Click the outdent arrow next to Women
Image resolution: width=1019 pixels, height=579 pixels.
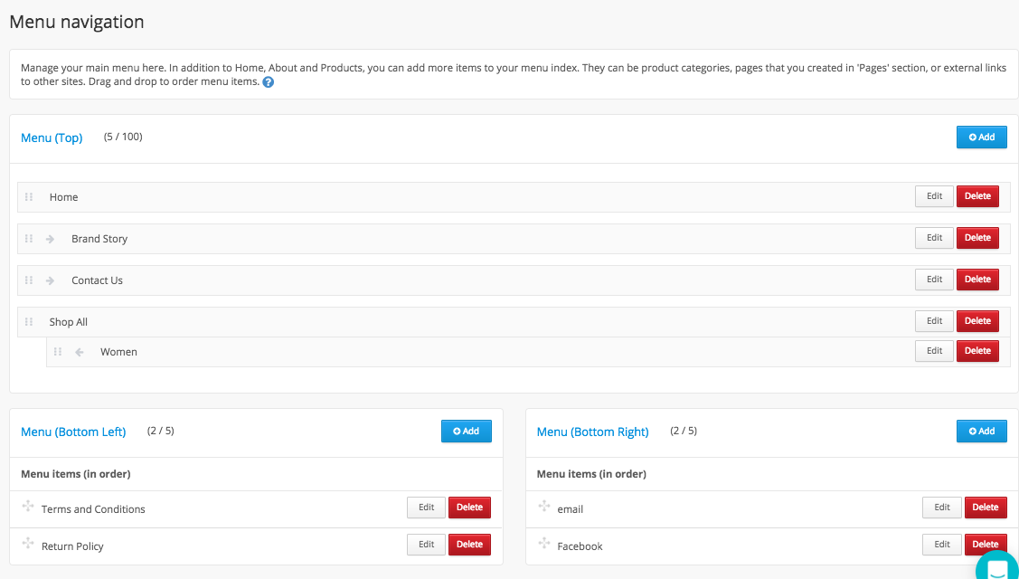[80, 352]
